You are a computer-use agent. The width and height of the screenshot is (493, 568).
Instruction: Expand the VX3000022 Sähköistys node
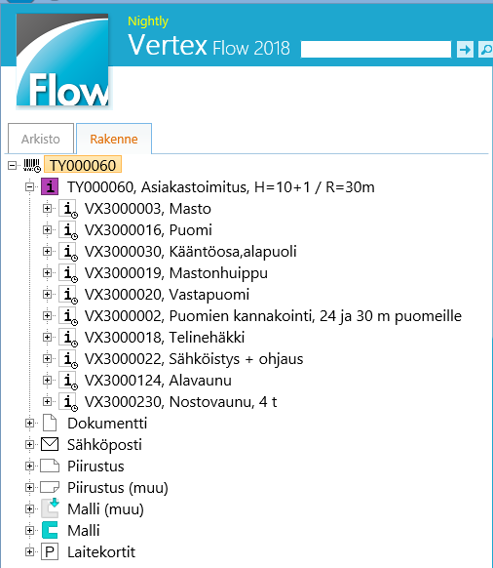(x=47, y=358)
